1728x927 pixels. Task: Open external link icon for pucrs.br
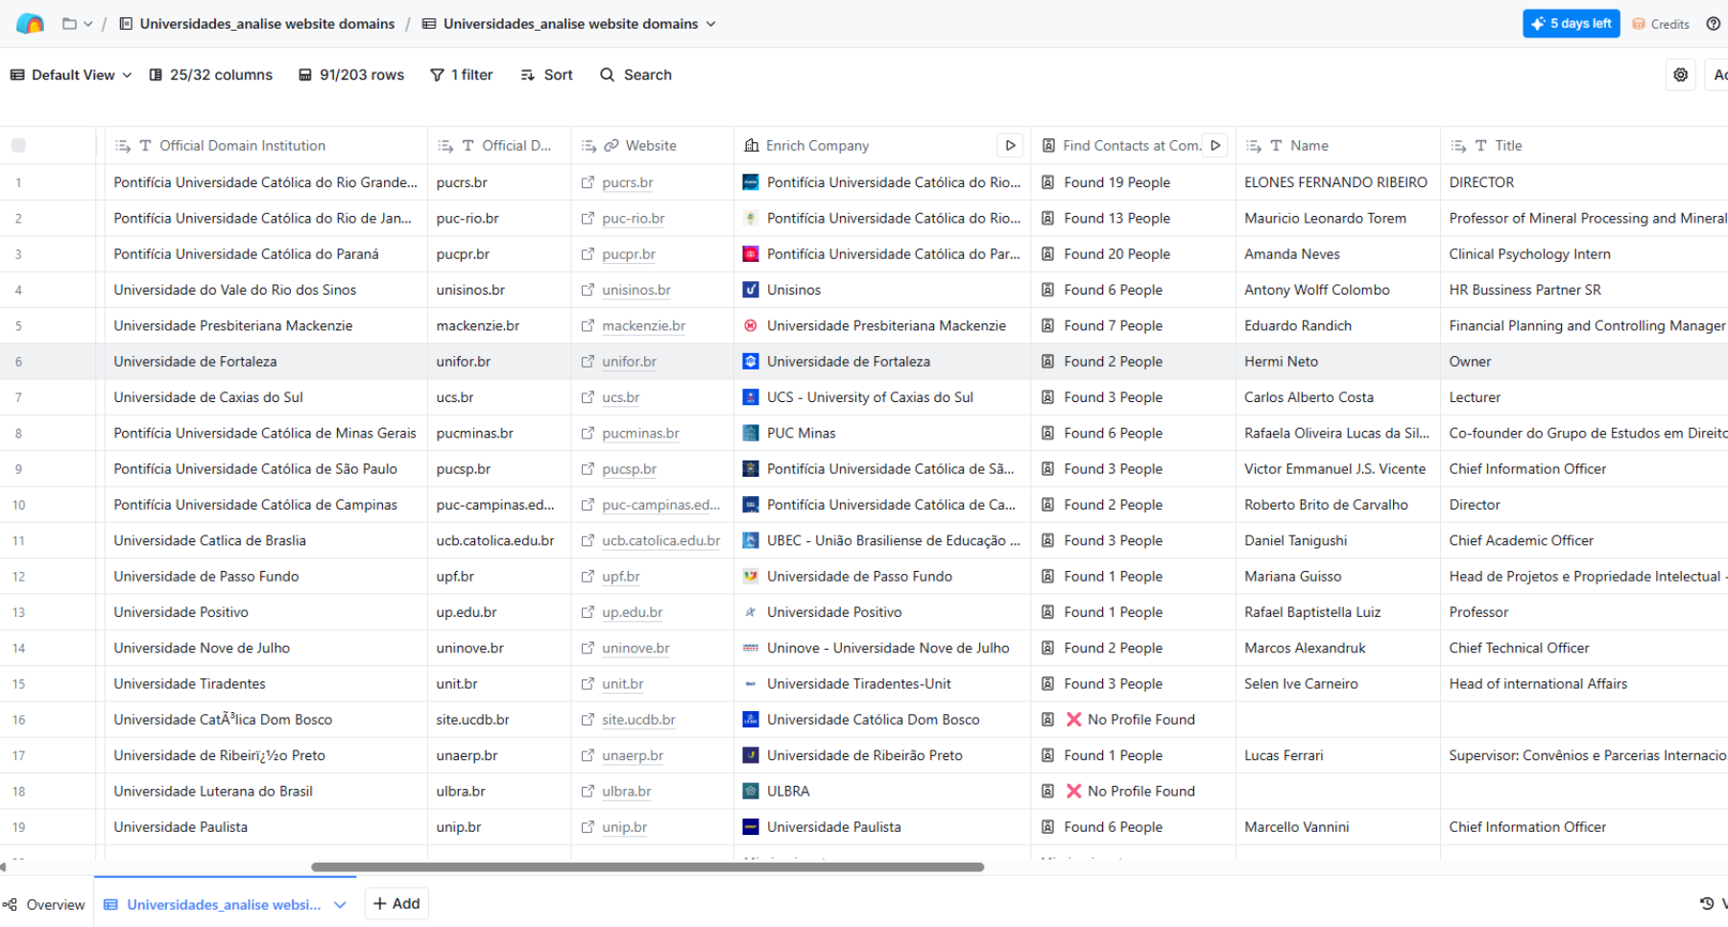(x=588, y=182)
